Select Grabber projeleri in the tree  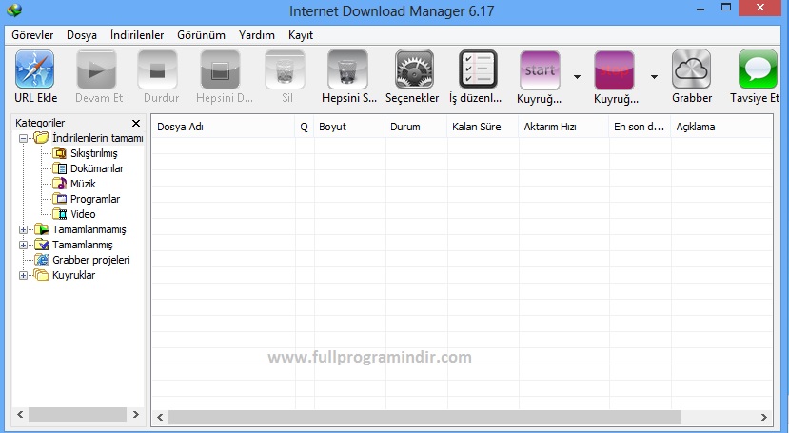click(x=91, y=260)
